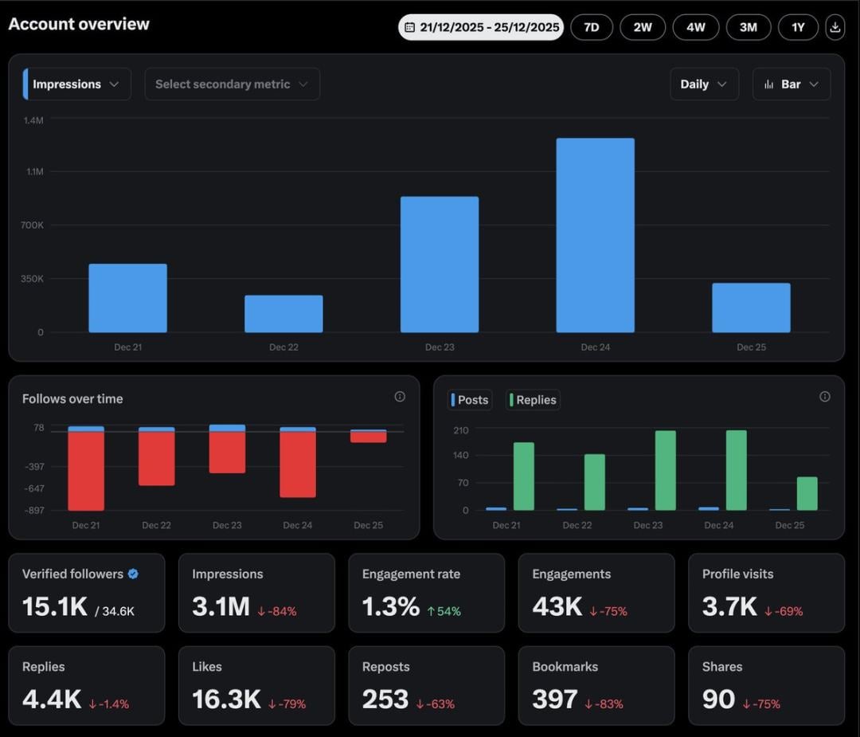Open the Select secondary metric dropdown
This screenshot has width=860, height=737.
tap(232, 84)
